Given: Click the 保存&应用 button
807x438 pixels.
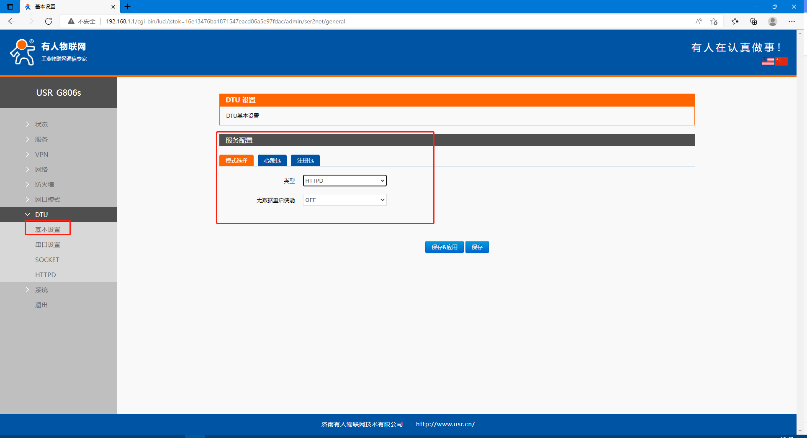Looking at the screenshot, I should click(x=444, y=247).
